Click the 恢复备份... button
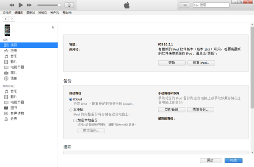The height and width of the screenshot is (167, 254). (201, 110)
